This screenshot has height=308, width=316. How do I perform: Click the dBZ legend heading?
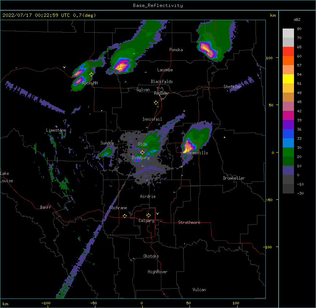[297, 20]
